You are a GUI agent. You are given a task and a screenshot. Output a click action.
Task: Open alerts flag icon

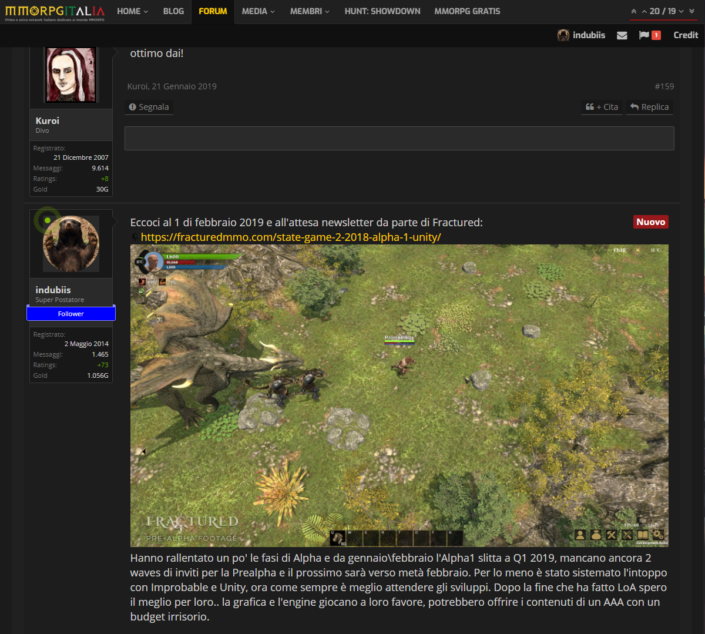[644, 35]
